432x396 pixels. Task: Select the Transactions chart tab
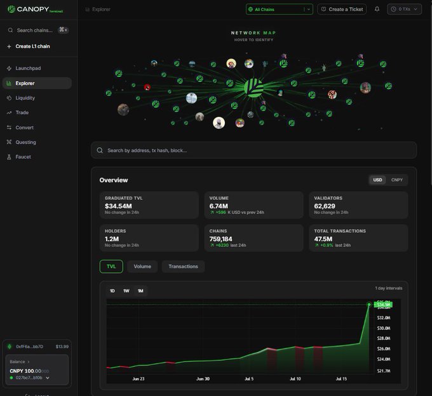(183, 267)
